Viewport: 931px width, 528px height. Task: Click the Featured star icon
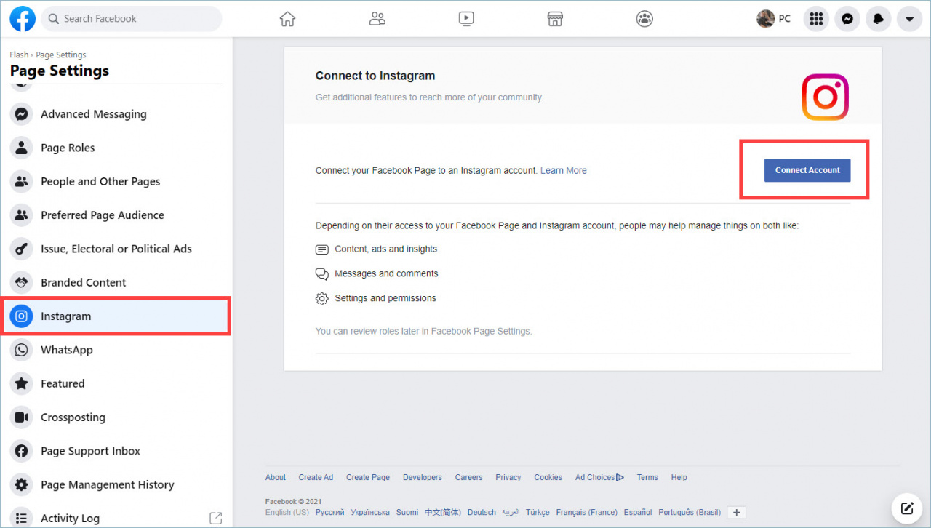pos(22,383)
